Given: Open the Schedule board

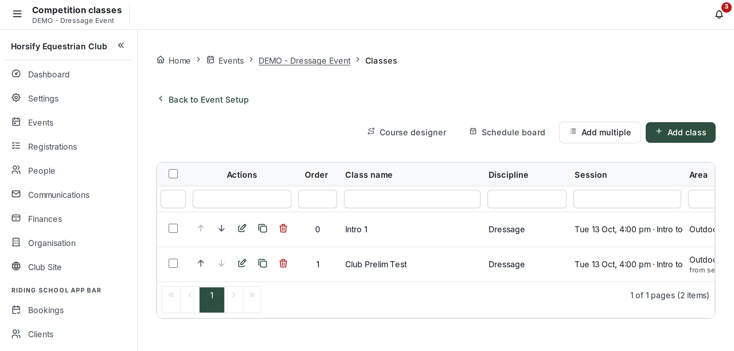Looking at the screenshot, I should point(507,132).
